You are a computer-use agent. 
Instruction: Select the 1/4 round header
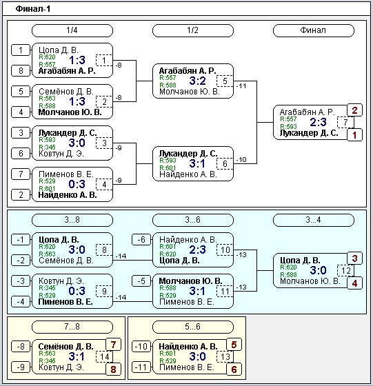[72, 30]
